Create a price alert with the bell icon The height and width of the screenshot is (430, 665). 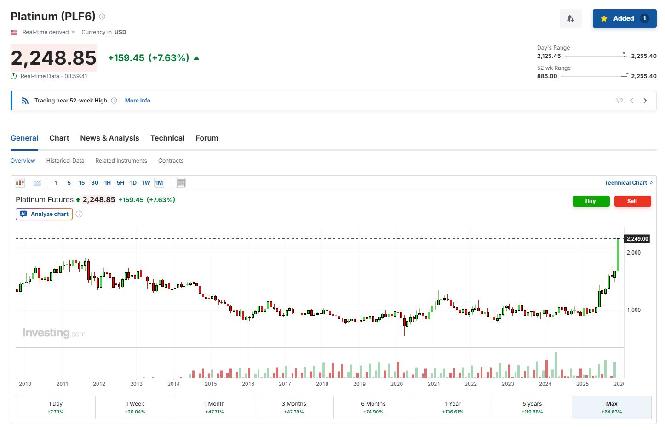(x=571, y=18)
